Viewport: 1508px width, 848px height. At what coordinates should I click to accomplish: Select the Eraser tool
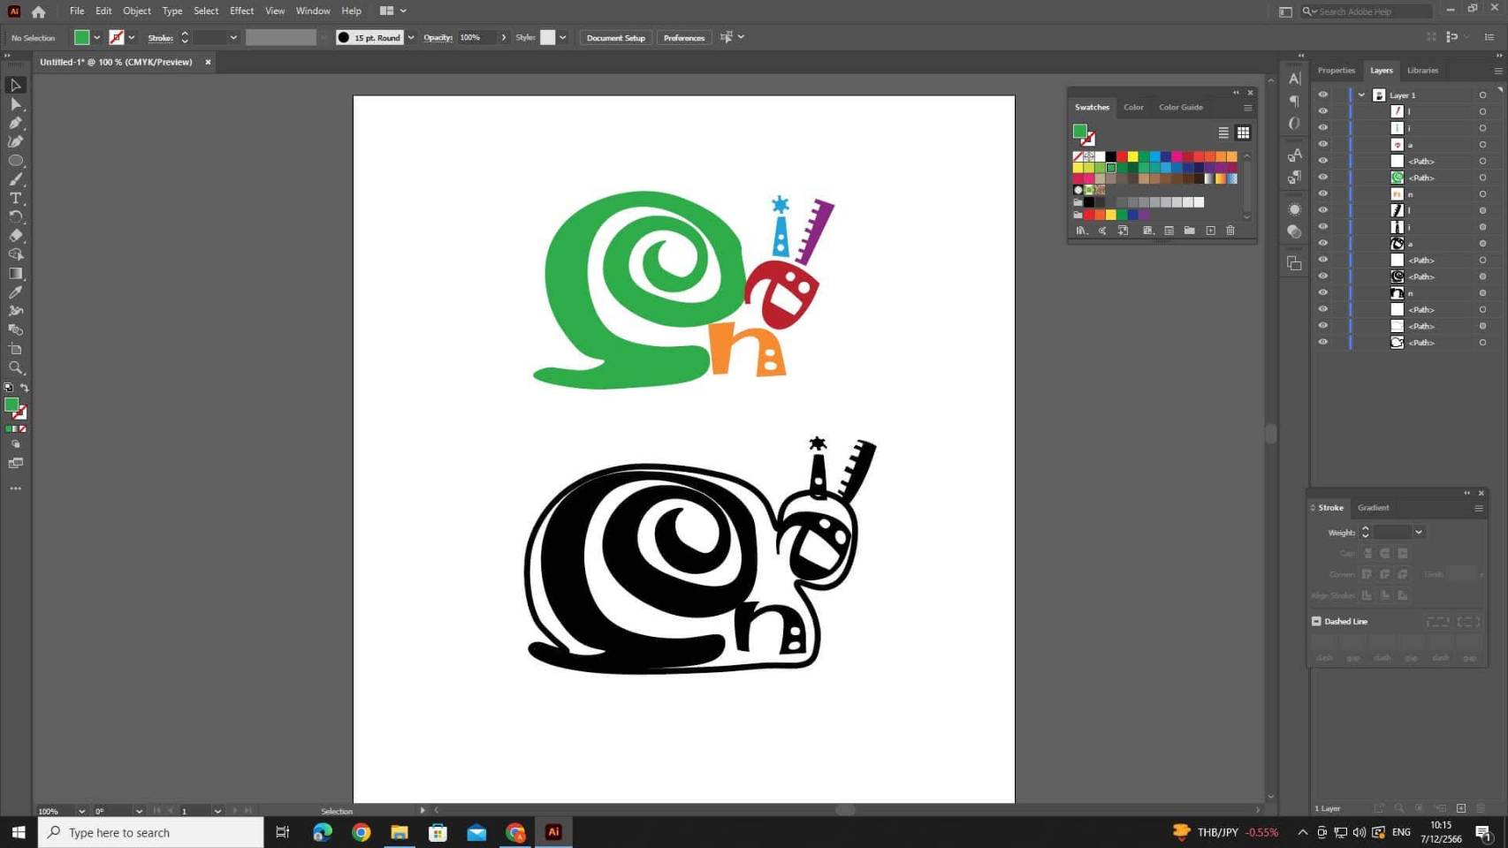[16, 236]
